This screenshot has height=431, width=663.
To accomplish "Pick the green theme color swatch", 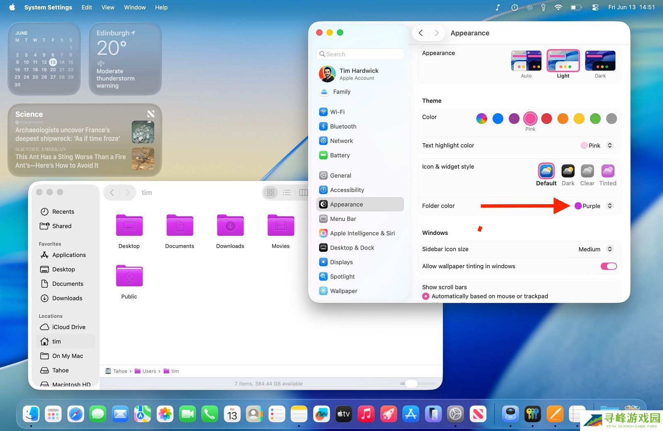I will (x=595, y=119).
